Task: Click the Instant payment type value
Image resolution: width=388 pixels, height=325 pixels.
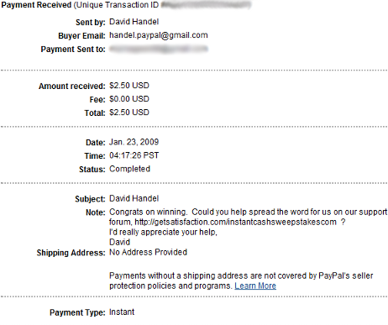Action: click(x=122, y=312)
